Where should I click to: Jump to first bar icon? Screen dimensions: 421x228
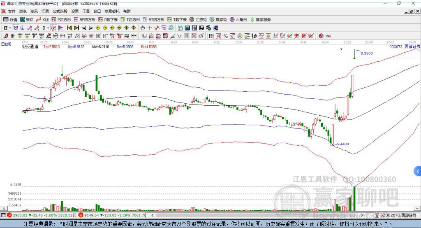coord(69,28)
